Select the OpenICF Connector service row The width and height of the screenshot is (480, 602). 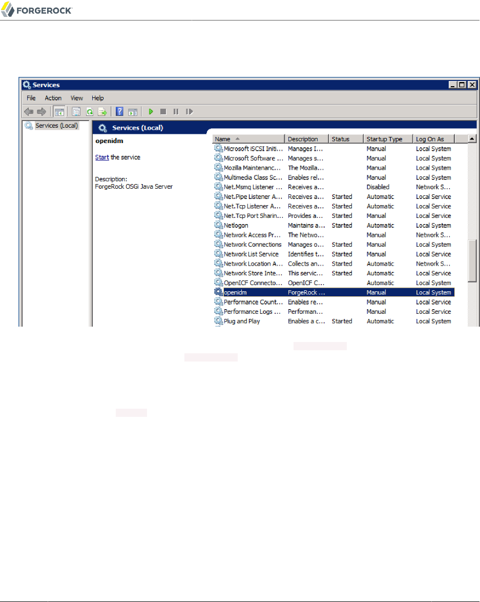pyautogui.click(x=334, y=283)
